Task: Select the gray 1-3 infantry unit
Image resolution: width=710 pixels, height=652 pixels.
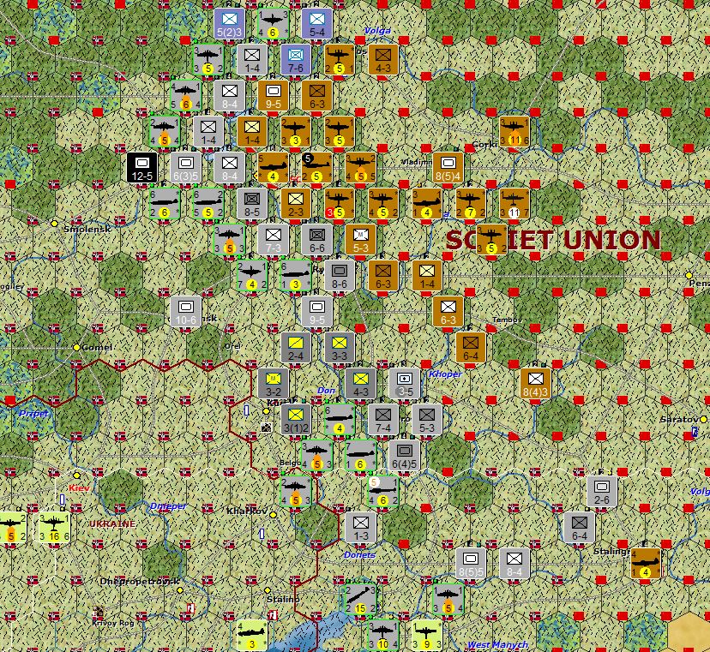Action: (360, 527)
